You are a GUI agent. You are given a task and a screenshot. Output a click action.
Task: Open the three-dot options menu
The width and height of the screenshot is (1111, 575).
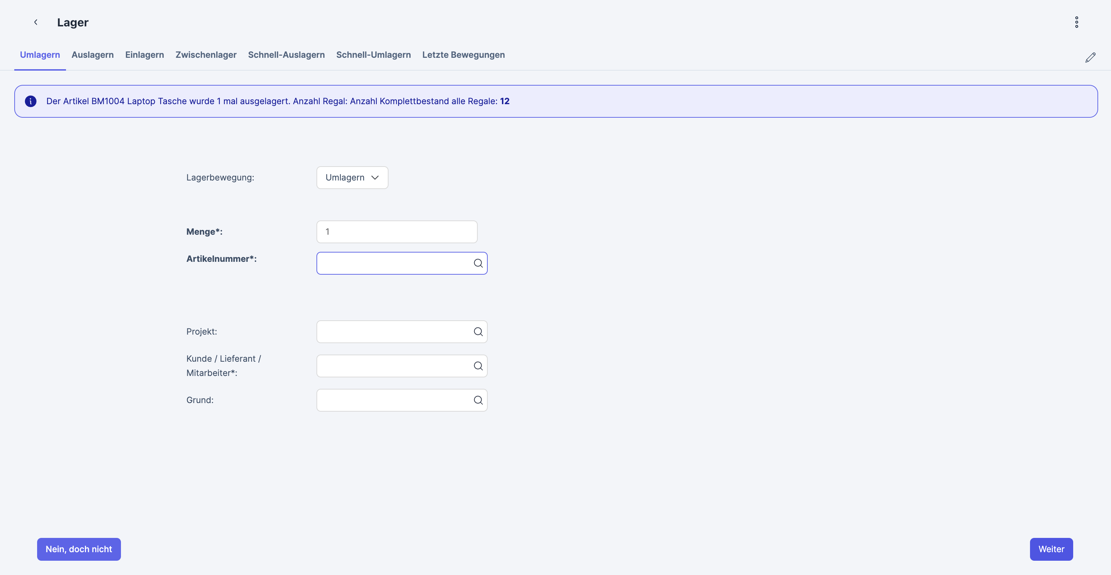click(x=1076, y=22)
